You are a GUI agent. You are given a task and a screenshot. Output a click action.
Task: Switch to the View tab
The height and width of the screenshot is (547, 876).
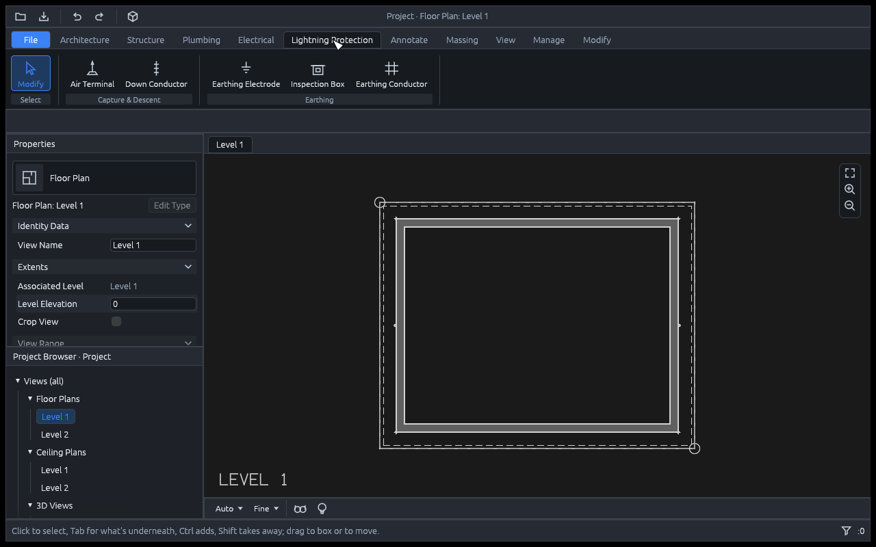pos(506,40)
